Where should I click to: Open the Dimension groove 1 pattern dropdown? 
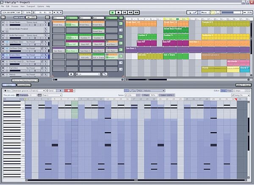28,91
